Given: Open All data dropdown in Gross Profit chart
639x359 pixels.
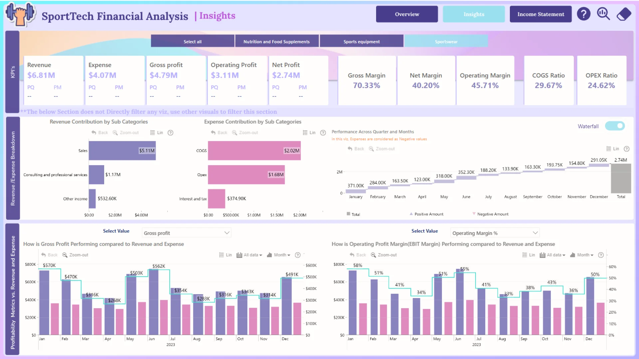Looking at the screenshot, I should coord(249,255).
